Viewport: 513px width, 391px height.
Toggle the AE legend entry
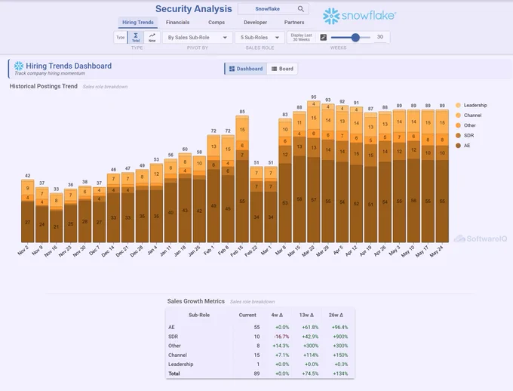click(462, 146)
